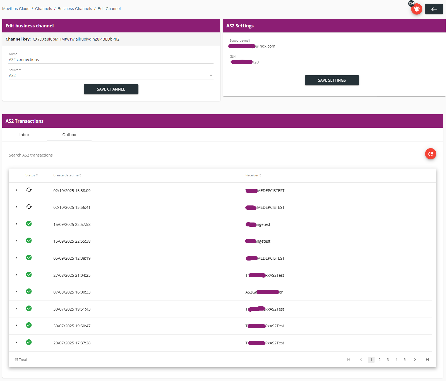The width and height of the screenshot is (446, 381).
Task: Switch to the Inbox tab
Action: click(x=25, y=135)
